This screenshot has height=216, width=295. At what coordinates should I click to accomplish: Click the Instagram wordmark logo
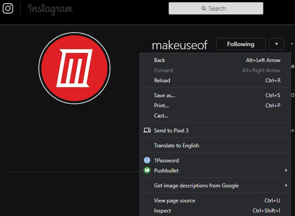click(50, 8)
